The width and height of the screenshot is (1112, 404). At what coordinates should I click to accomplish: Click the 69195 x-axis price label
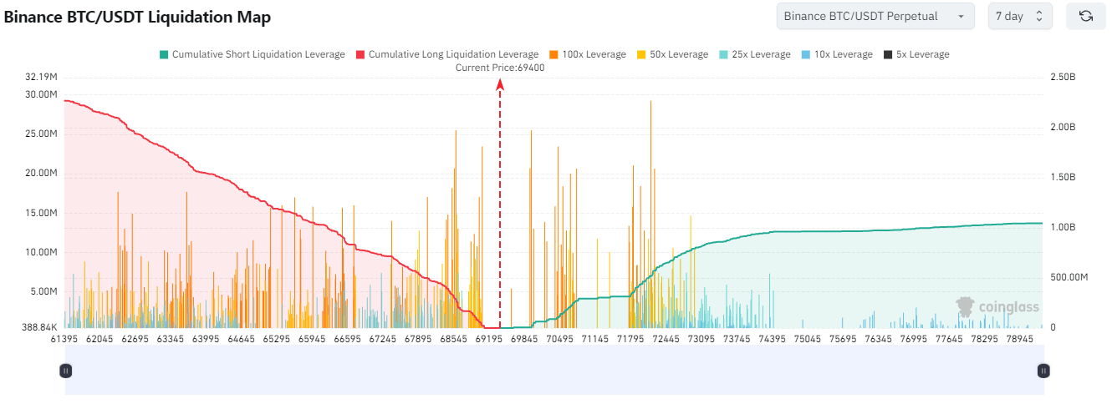coord(491,340)
